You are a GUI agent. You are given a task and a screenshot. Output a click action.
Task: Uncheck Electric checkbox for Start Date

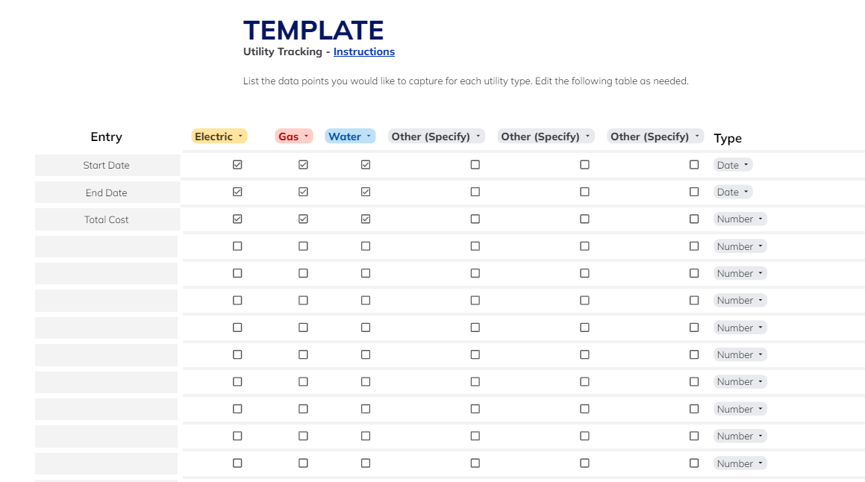click(237, 164)
